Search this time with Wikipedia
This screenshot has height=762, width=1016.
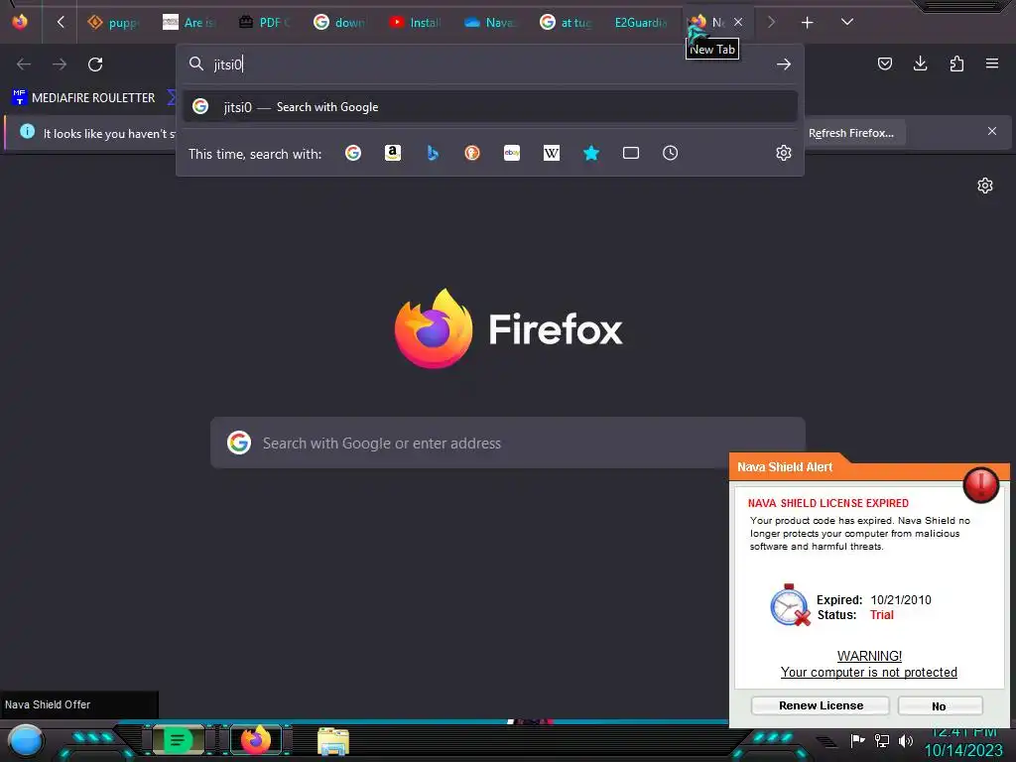click(552, 153)
